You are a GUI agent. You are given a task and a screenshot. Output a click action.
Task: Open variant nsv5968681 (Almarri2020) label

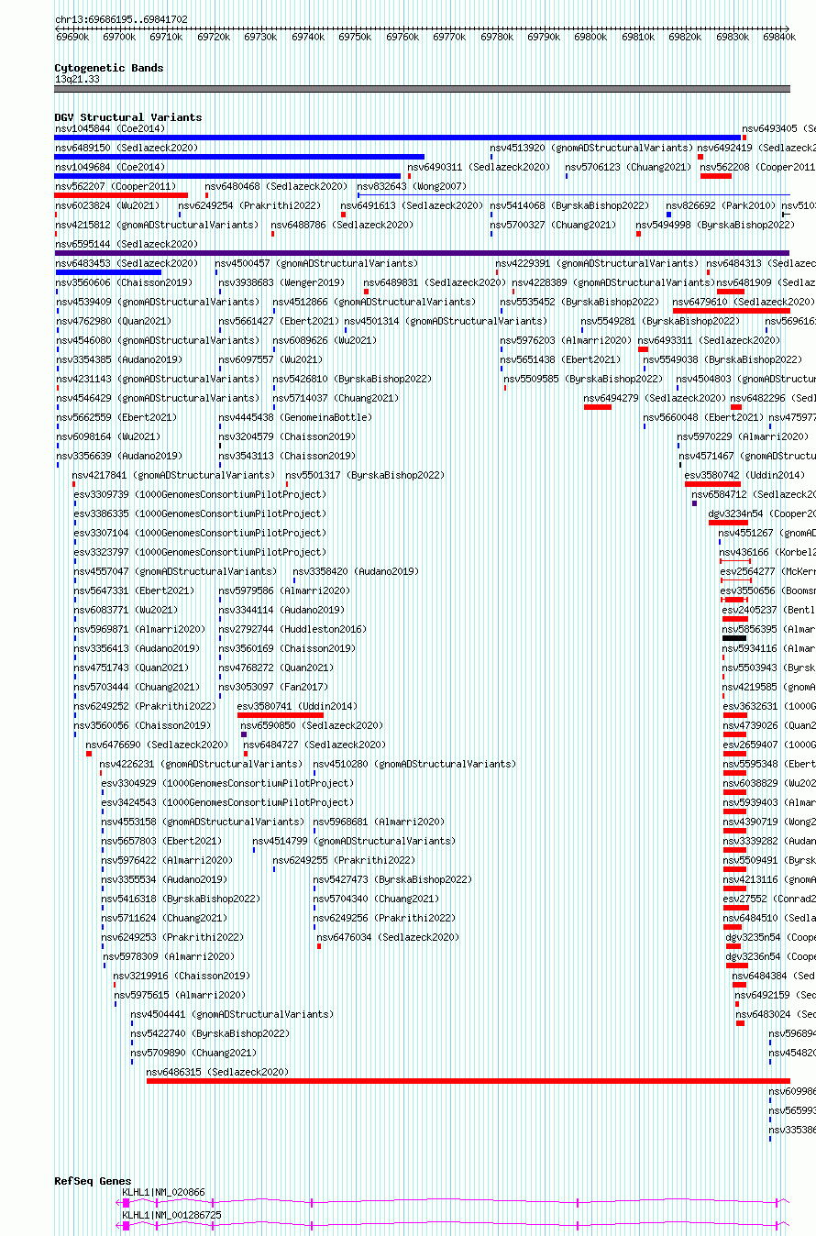click(x=379, y=822)
